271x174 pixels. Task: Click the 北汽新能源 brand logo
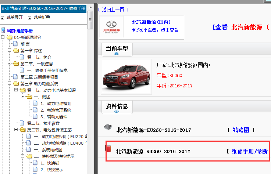[x=111, y=27]
